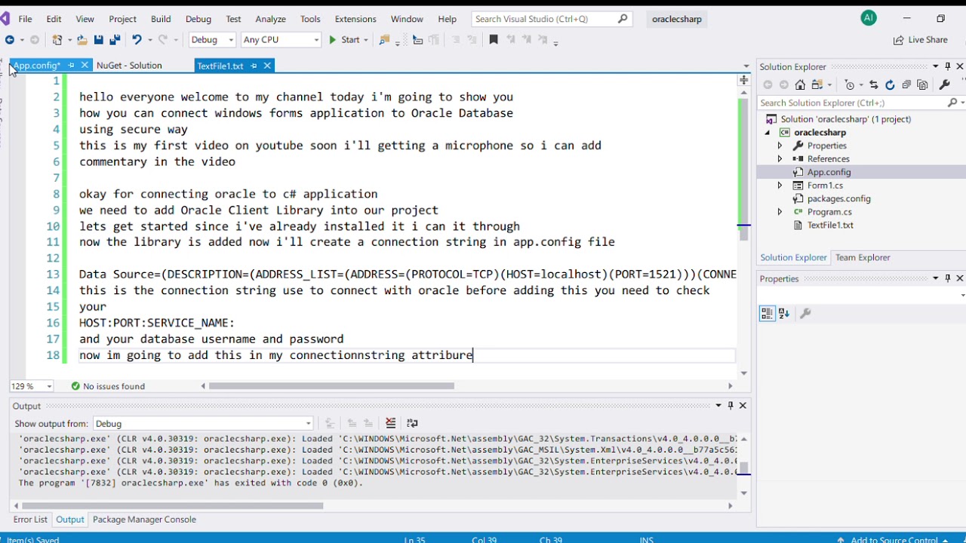This screenshot has height=543, width=966.
Task: Click the Output window horizontal scrollbar
Action: [x=173, y=506]
